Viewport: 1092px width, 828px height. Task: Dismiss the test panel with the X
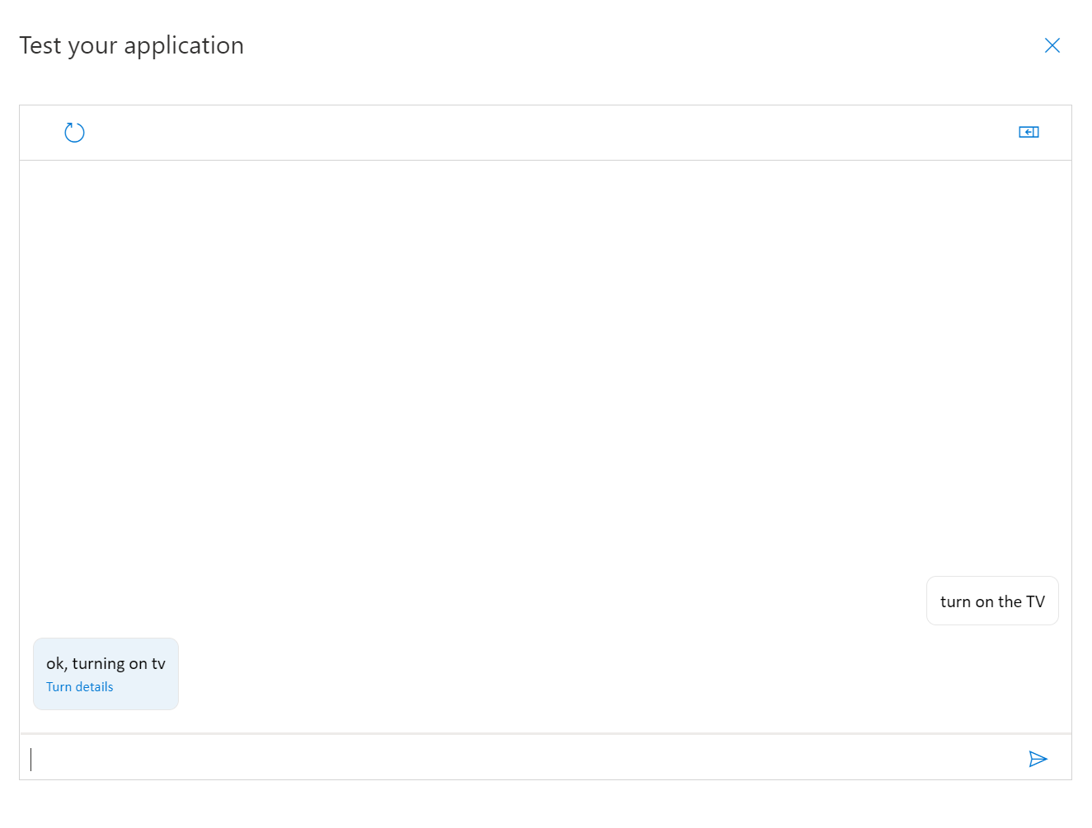[1052, 45]
